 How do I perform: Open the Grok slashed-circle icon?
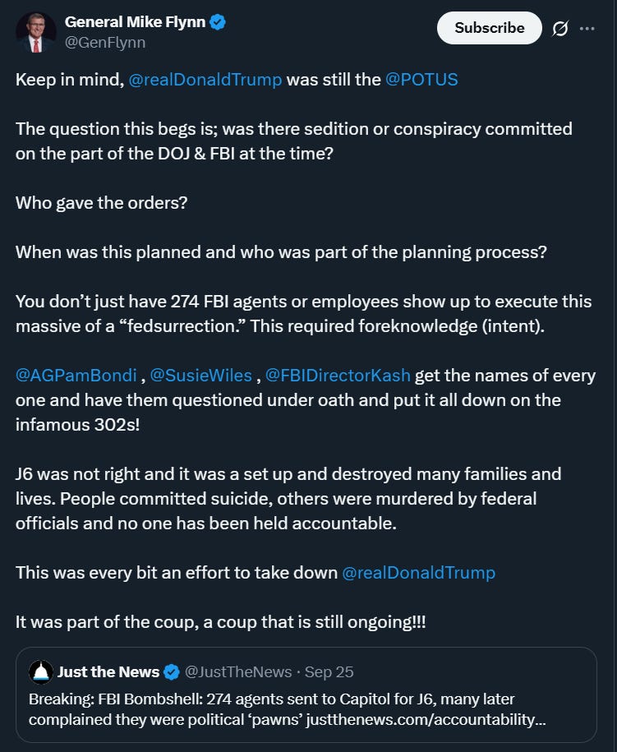[560, 29]
